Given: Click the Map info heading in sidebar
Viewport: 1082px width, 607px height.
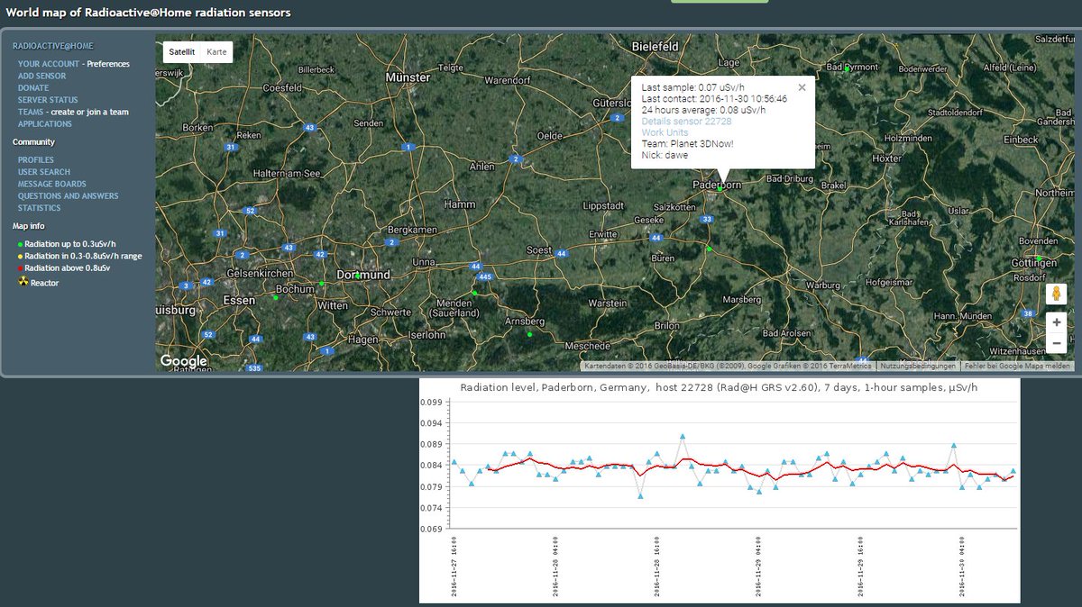Looking at the screenshot, I should click(28, 226).
